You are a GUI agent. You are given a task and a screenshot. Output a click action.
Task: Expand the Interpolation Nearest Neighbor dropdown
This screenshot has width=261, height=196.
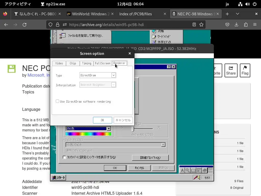point(113,85)
